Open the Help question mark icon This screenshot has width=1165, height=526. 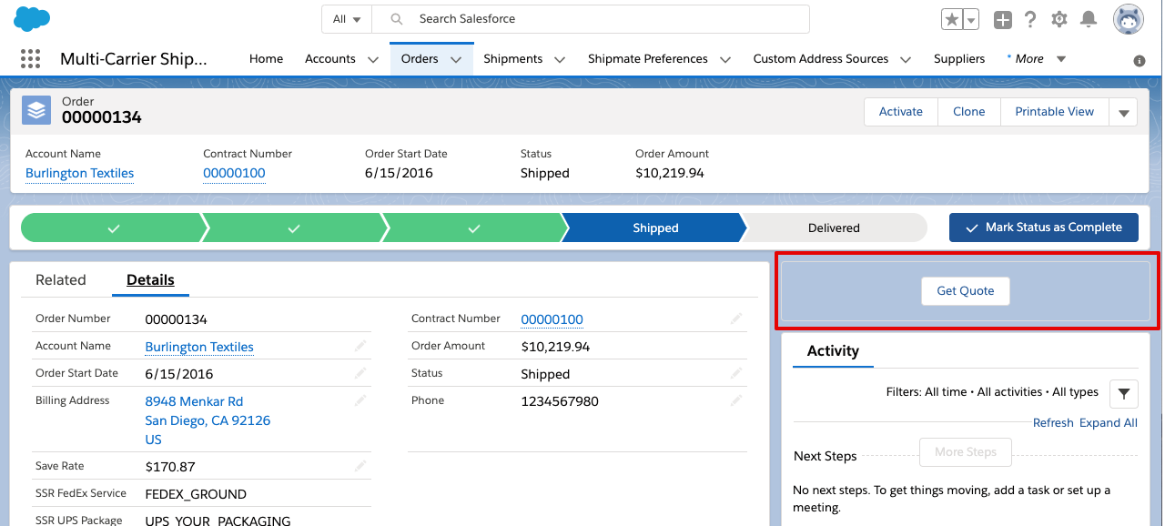[x=1030, y=19]
